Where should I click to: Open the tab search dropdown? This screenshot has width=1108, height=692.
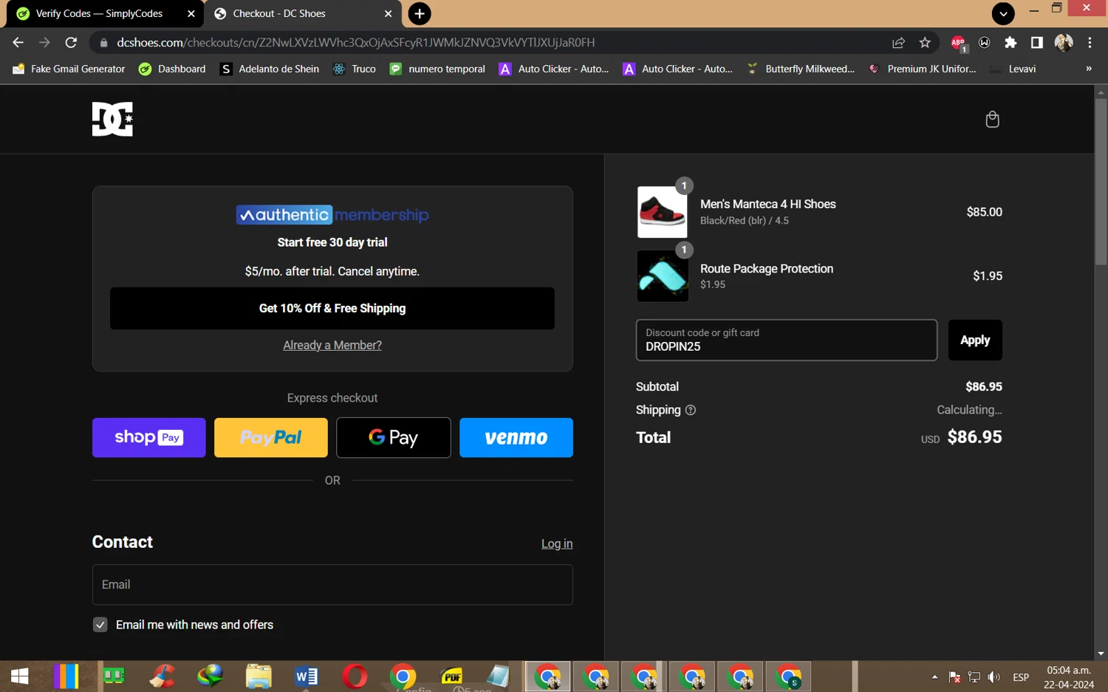point(1003,13)
